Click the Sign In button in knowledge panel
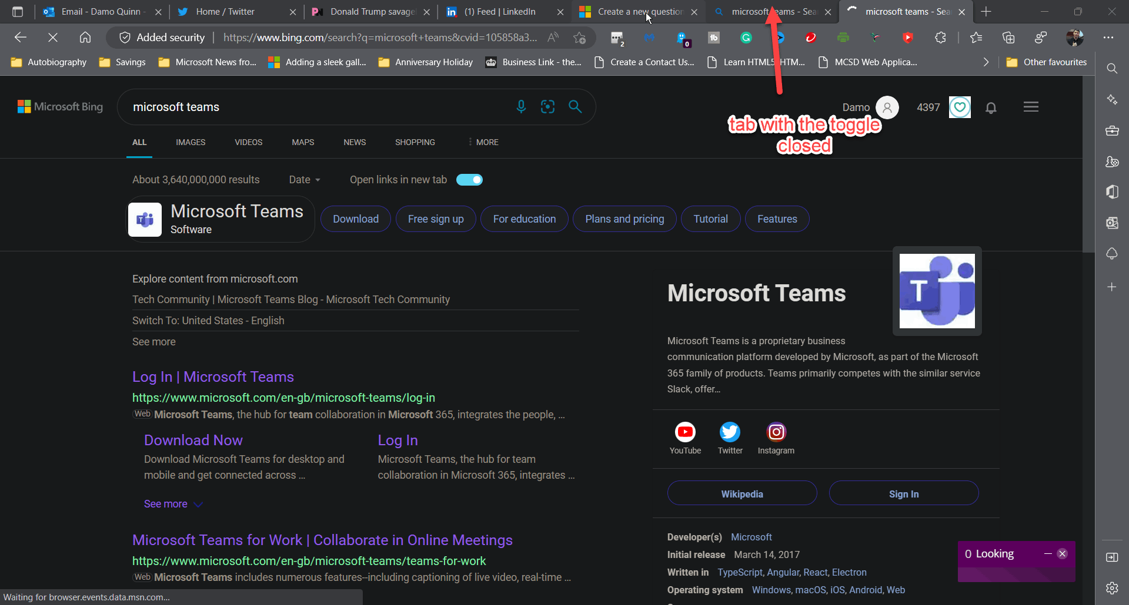1129x605 pixels. [x=904, y=493]
